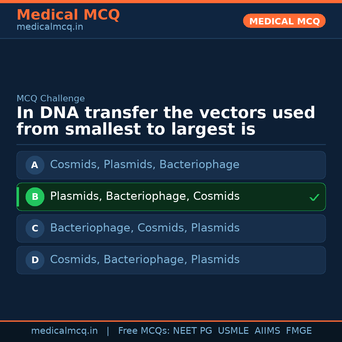342x342 pixels.
Task: Choose answer "Bacteriophage, Cosmids, Plasmids"
Action: click(x=144, y=228)
